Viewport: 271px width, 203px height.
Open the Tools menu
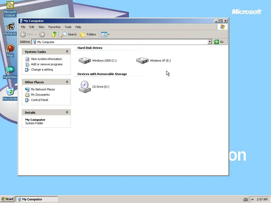coord(68,27)
